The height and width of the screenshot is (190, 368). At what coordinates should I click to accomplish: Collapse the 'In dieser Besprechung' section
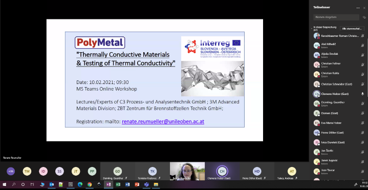(x=312, y=28)
